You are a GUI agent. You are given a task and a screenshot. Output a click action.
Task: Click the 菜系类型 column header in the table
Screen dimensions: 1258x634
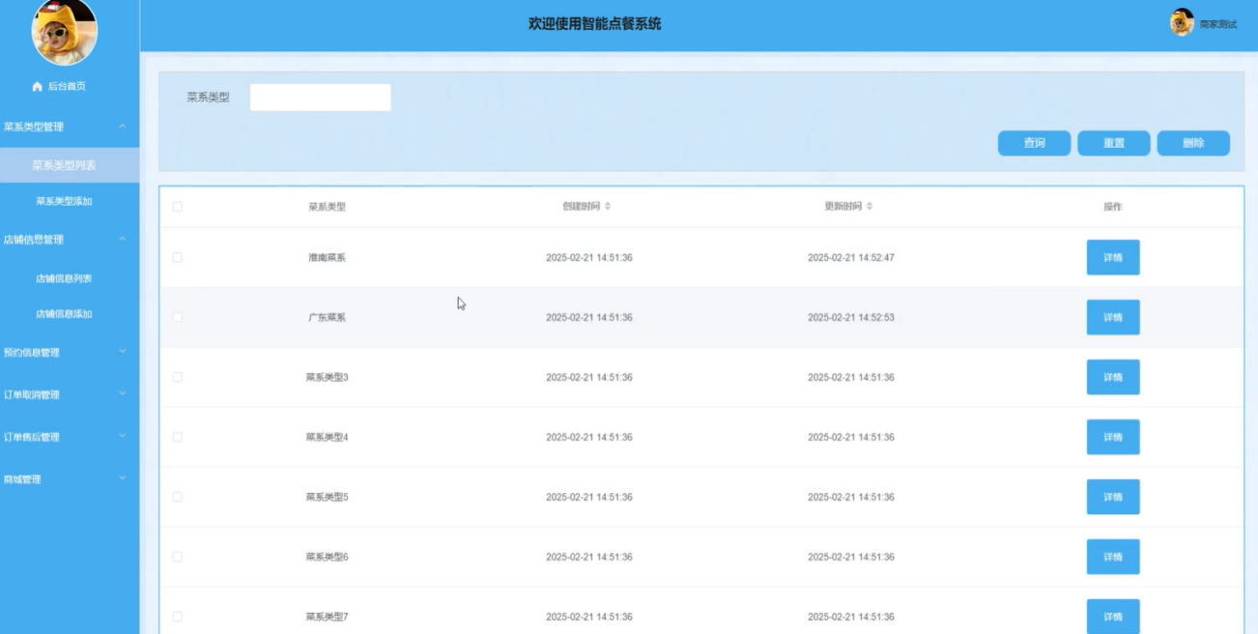tap(327, 207)
